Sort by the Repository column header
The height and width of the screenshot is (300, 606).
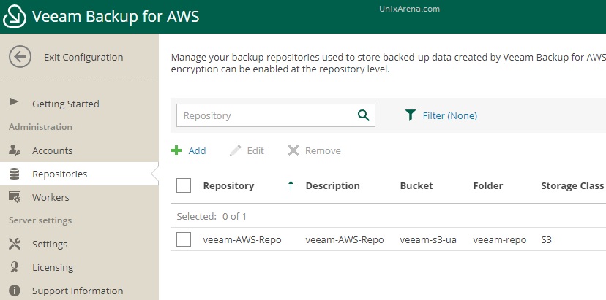(228, 186)
